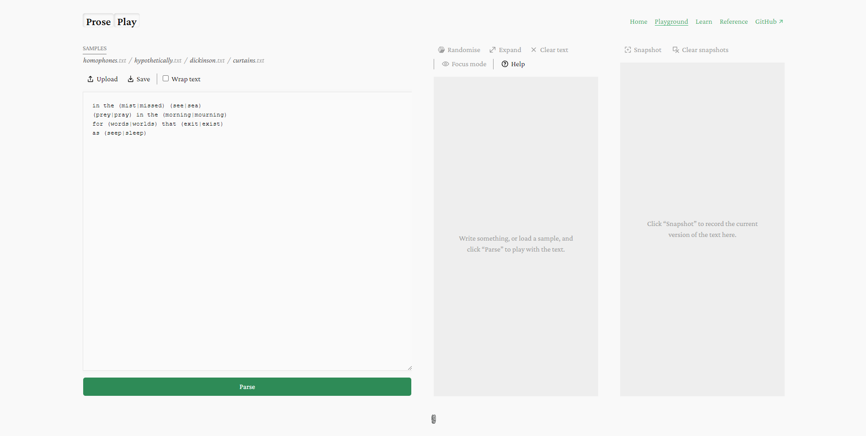Load the homophones.txt sample
This screenshot has height=436, width=866.
(105, 60)
